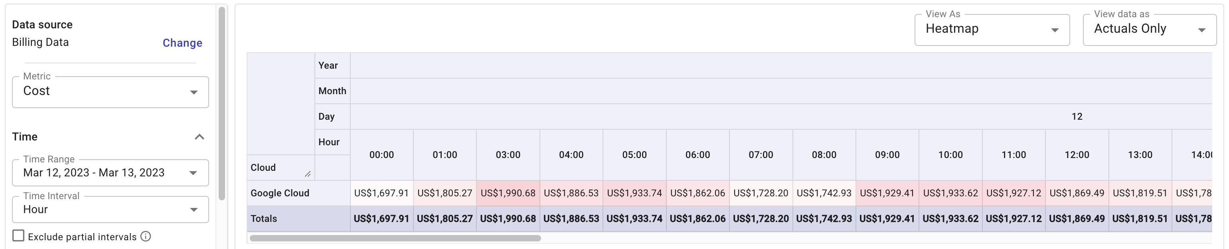This screenshot has width=1229, height=249.
Task: Click the horizontal scrollbar under the table
Action: click(x=395, y=238)
